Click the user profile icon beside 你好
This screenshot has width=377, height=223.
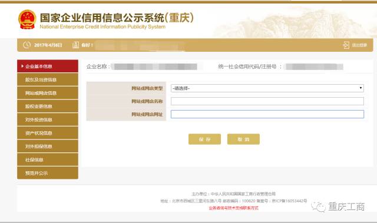click(76, 45)
